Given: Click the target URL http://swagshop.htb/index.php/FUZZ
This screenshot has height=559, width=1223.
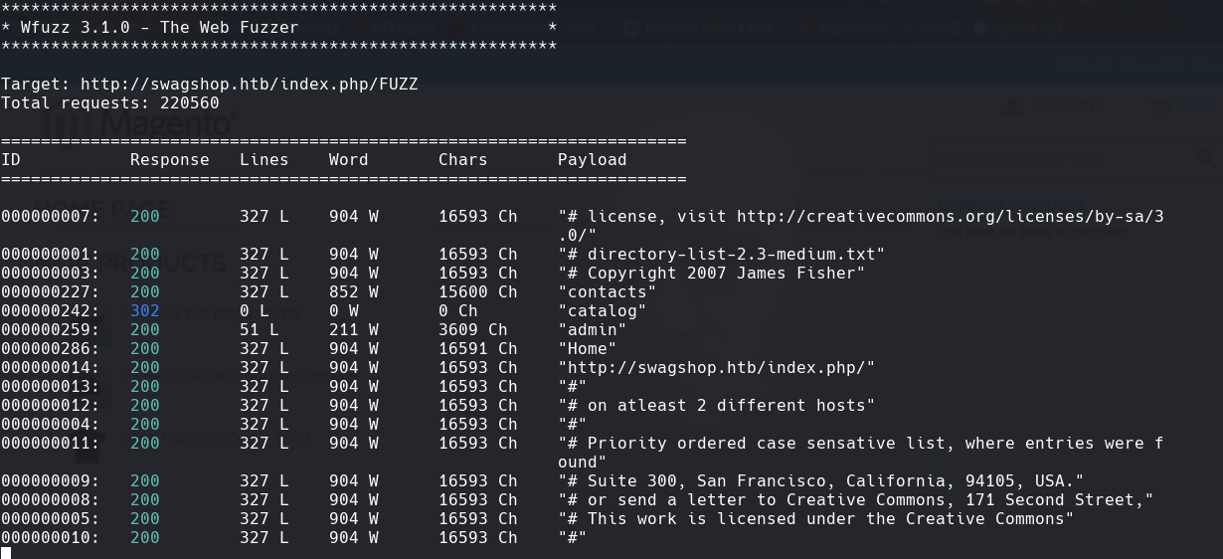Looking at the screenshot, I should coord(249,85).
